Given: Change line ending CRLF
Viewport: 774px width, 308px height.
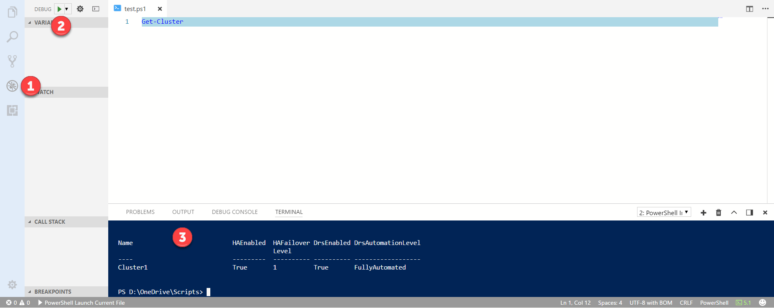Looking at the screenshot, I should [x=686, y=303].
